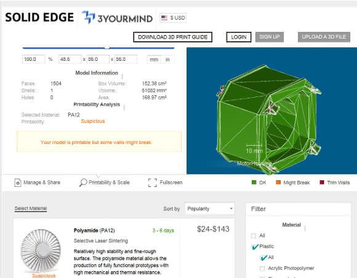Enable the Acrylic Photopolymer checkbox
The height and width of the screenshot is (278, 357).
tap(262, 268)
